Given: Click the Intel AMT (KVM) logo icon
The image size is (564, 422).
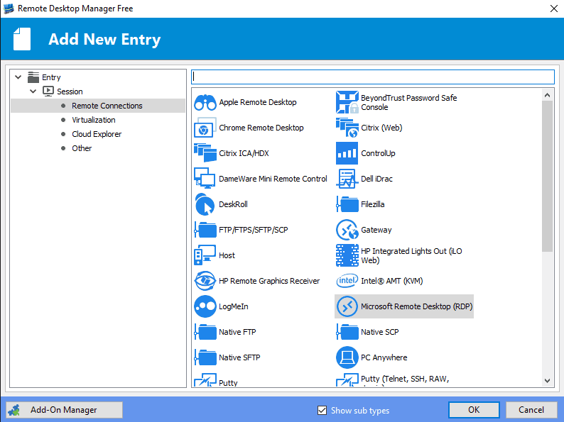Looking at the screenshot, I should (x=347, y=281).
